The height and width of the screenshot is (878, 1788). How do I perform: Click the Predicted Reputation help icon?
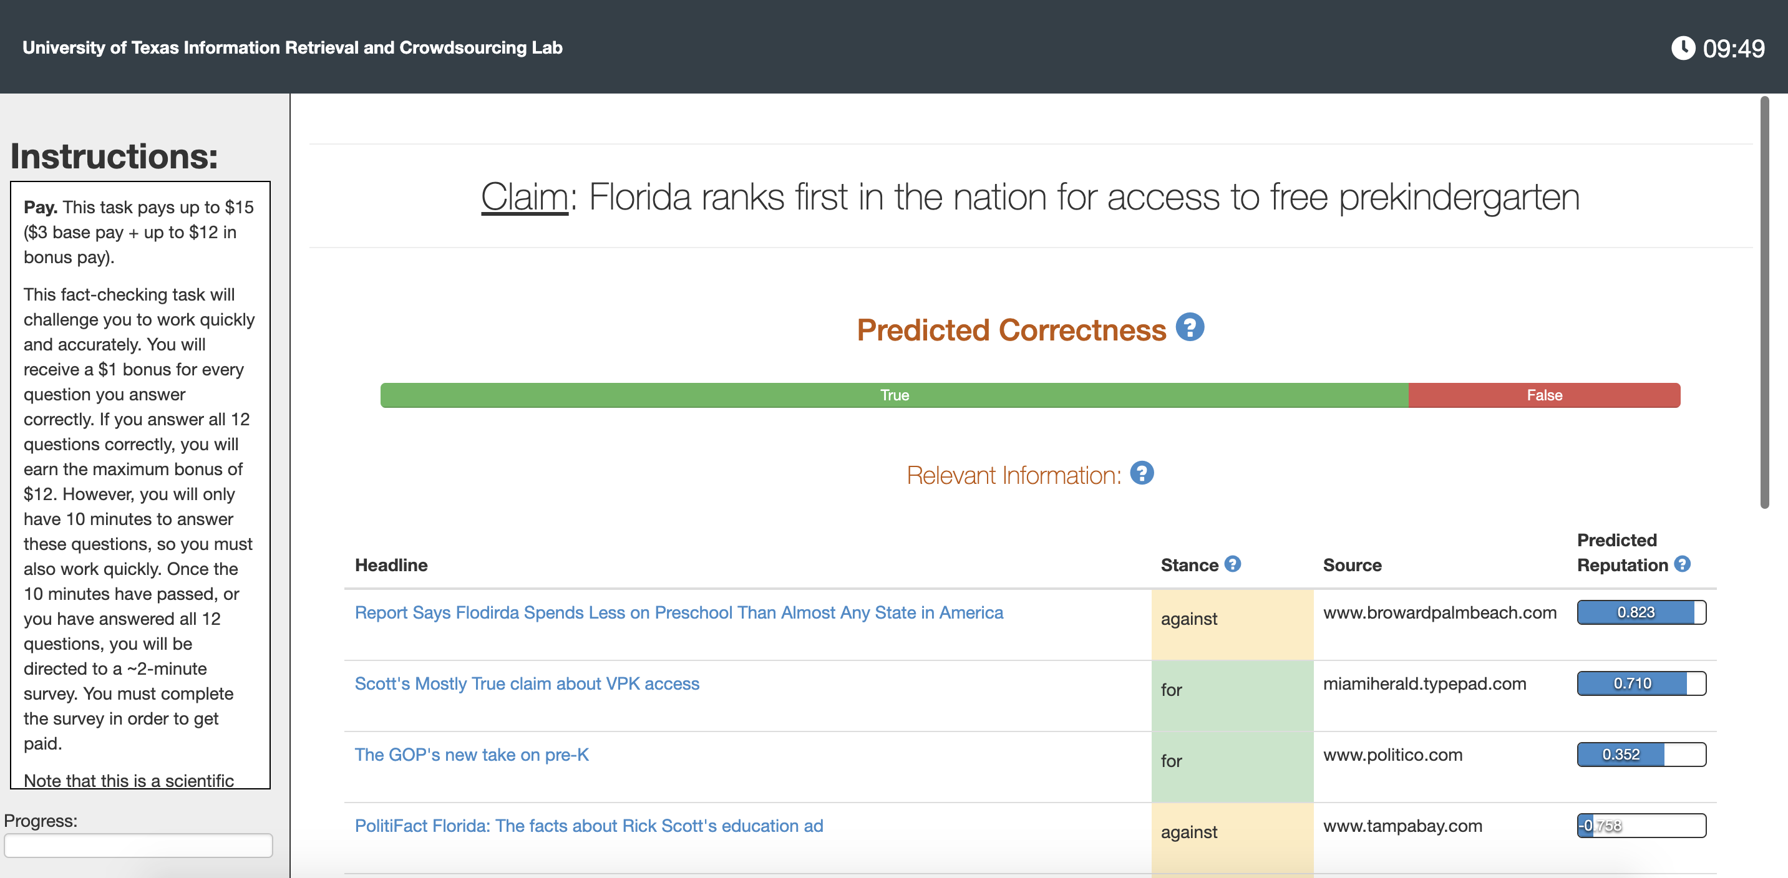(1682, 564)
